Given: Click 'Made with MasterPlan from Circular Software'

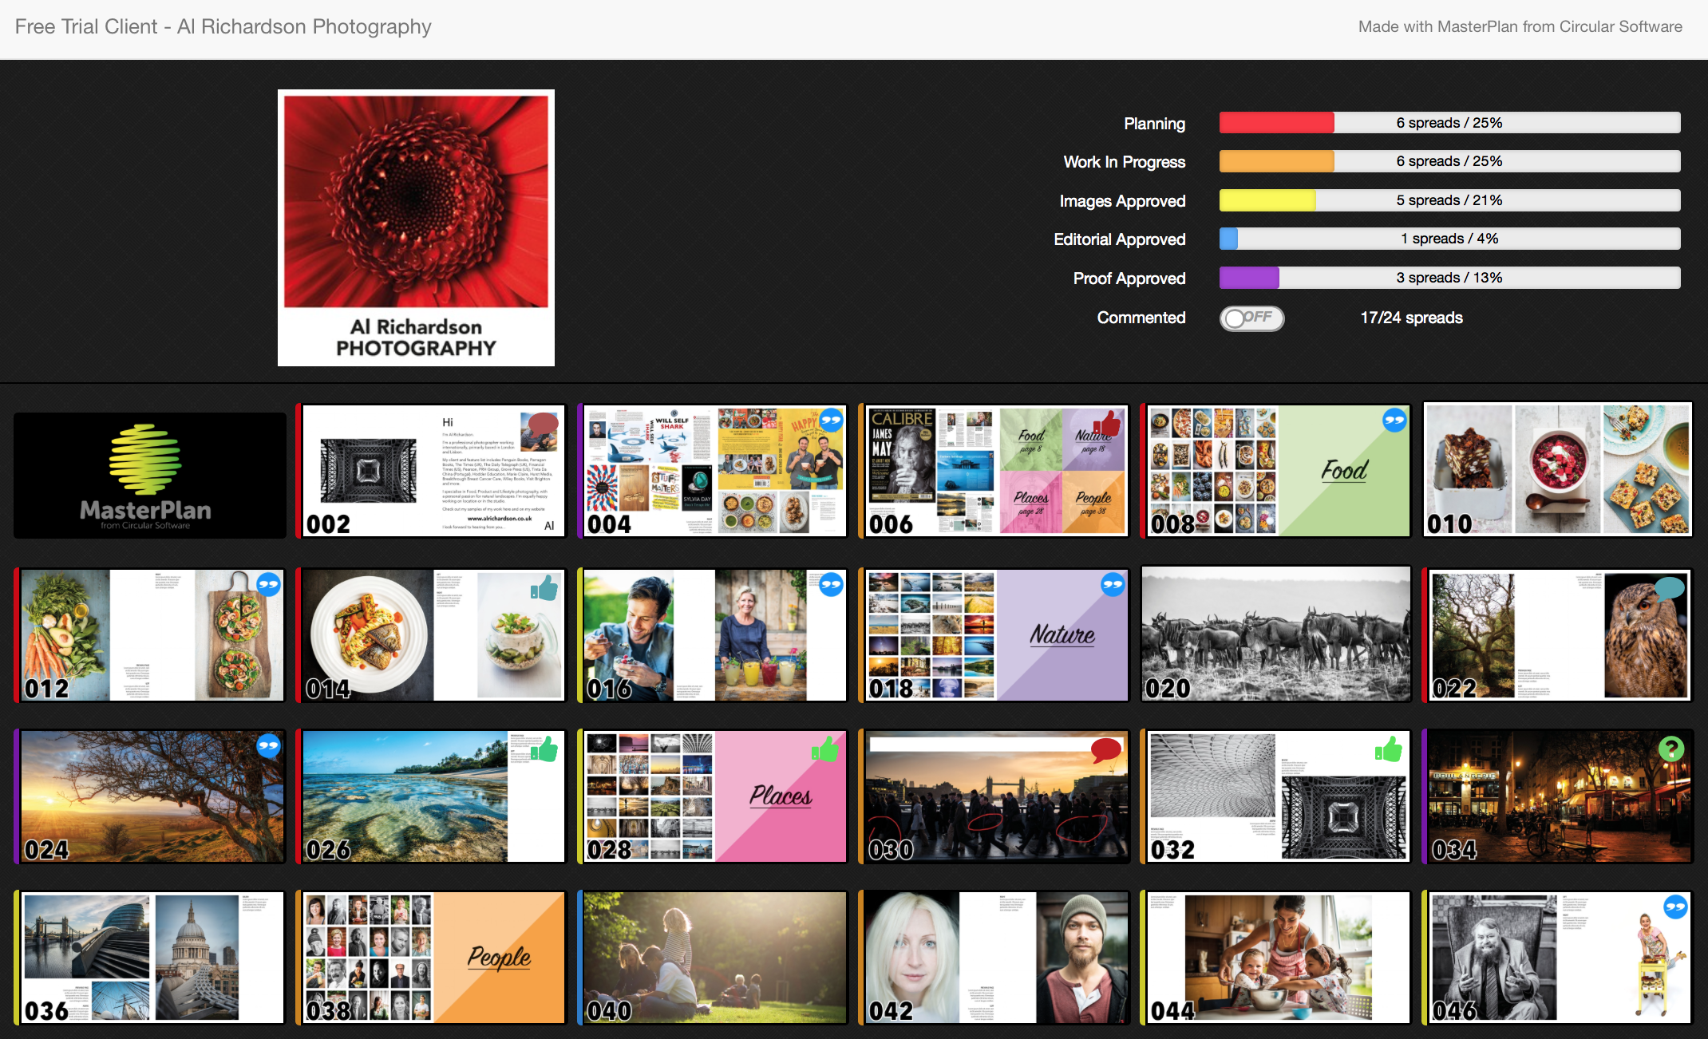Looking at the screenshot, I should (1520, 26).
